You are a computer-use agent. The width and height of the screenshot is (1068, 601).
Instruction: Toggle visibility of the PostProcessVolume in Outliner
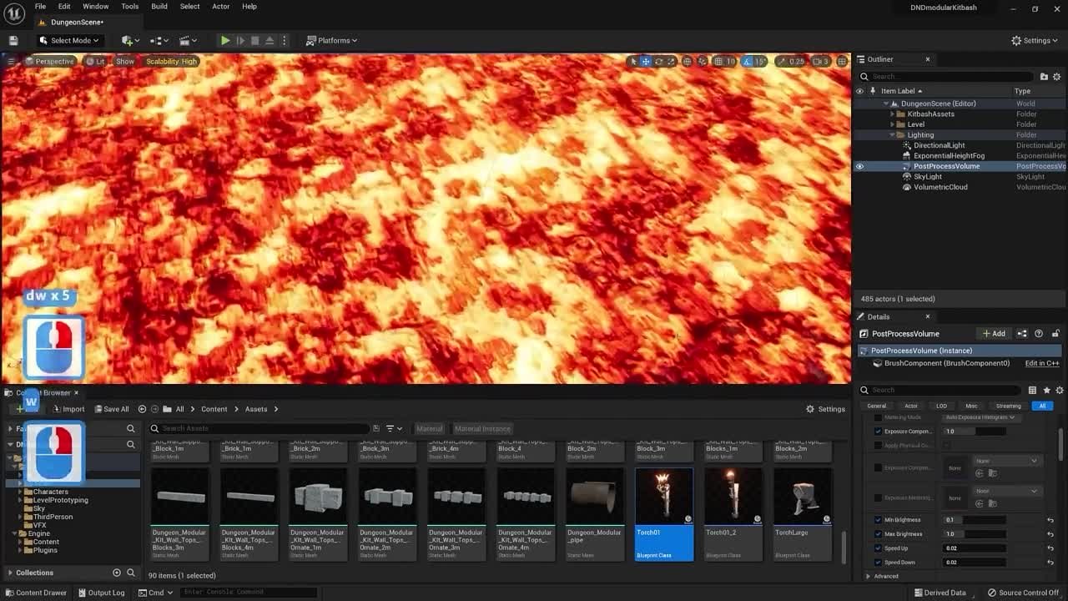point(859,166)
